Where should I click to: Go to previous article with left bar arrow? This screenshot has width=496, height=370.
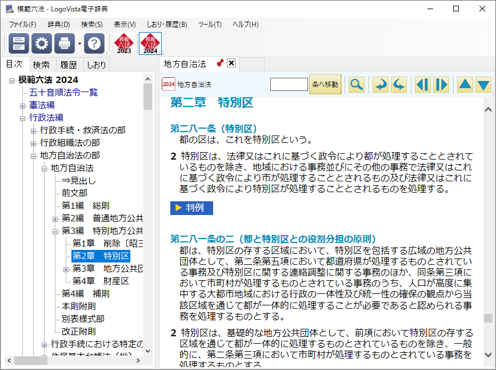pyautogui.click(x=423, y=85)
